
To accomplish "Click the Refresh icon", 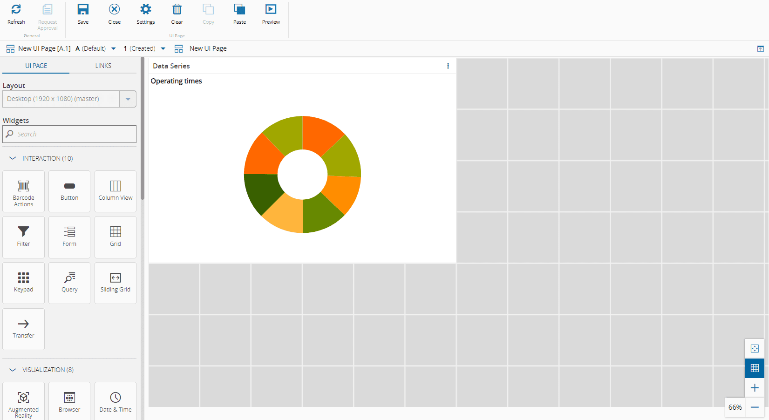I will tap(16, 10).
